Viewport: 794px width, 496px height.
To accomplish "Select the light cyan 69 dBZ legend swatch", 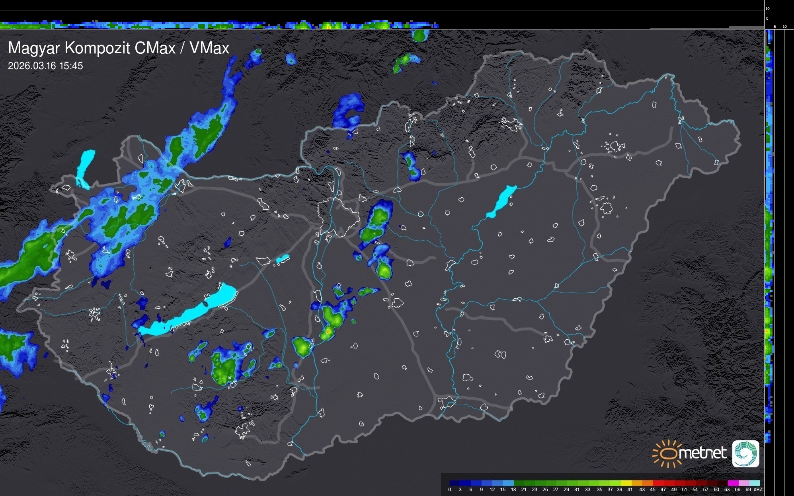I will pyautogui.click(x=754, y=483).
